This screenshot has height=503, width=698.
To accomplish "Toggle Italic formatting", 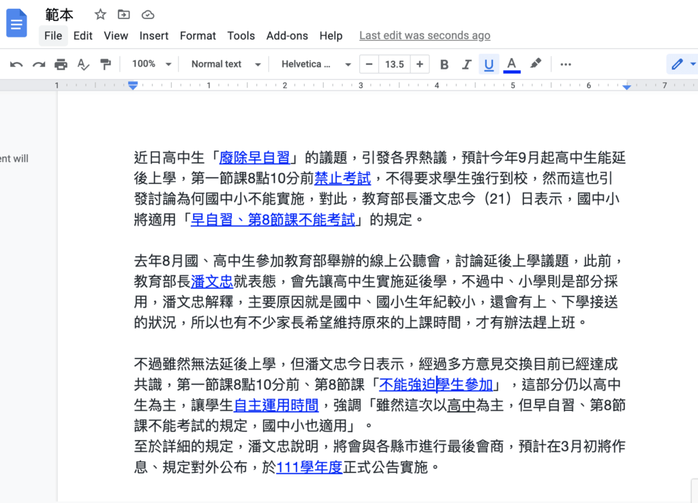I will click(466, 64).
